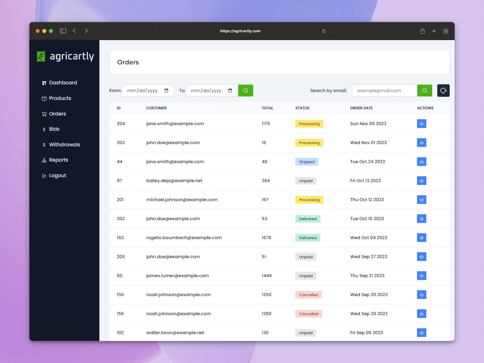Click the eye icon for order 97
484x363 pixels.
pyautogui.click(x=422, y=180)
